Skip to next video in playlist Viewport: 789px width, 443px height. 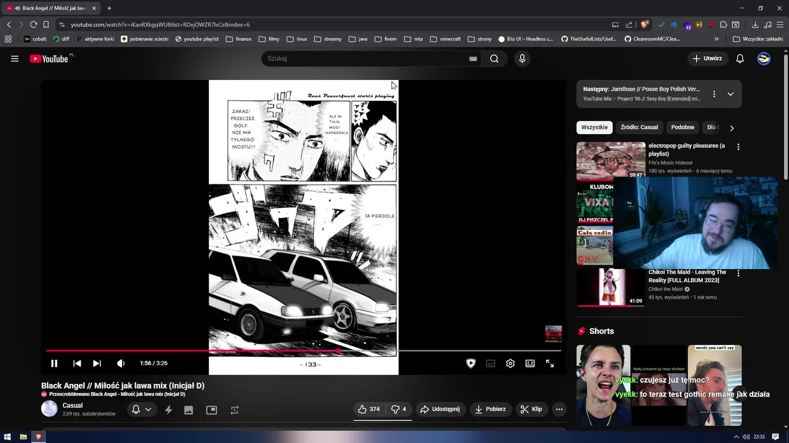(97, 364)
